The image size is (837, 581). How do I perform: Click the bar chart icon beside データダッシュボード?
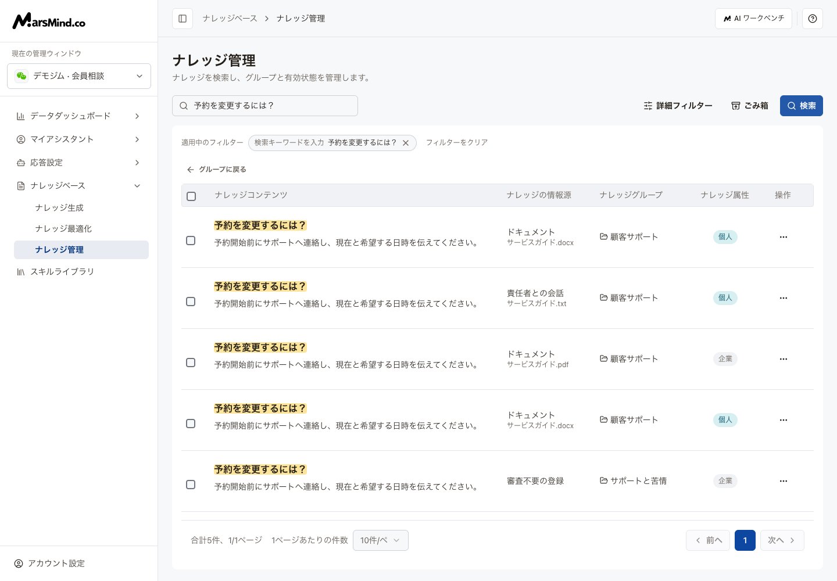pyautogui.click(x=21, y=116)
